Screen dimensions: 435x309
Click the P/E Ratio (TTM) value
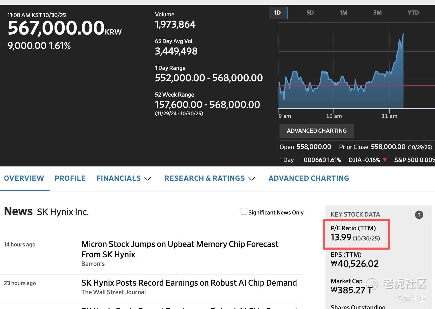pyautogui.click(x=341, y=237)
